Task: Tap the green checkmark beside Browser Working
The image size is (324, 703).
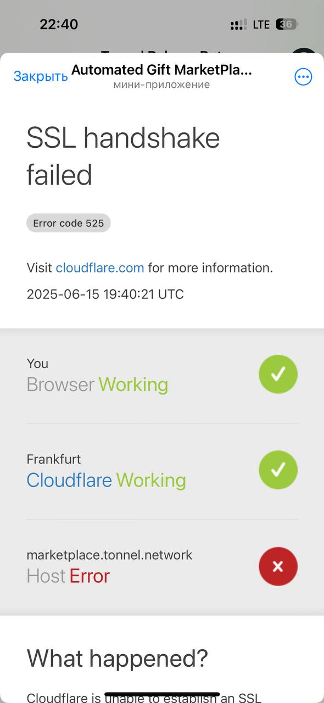Action: 278,374
